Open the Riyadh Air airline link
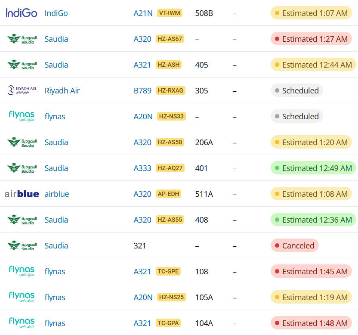358x335 pixels. 62,90
